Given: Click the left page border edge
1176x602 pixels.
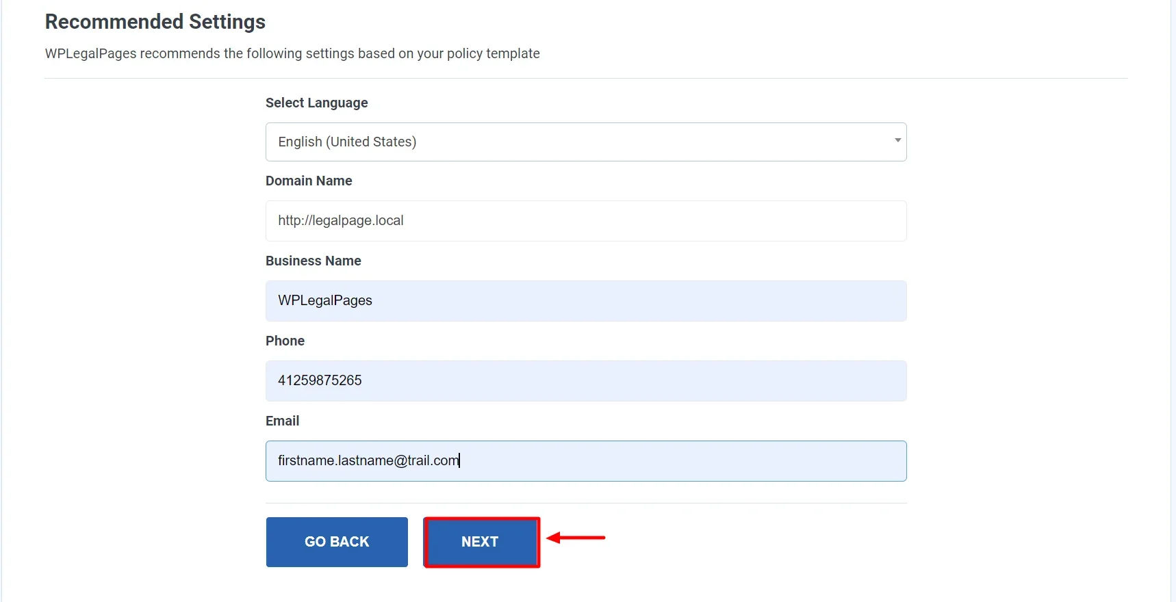Looking at the screenshot, I should (1, 301).
